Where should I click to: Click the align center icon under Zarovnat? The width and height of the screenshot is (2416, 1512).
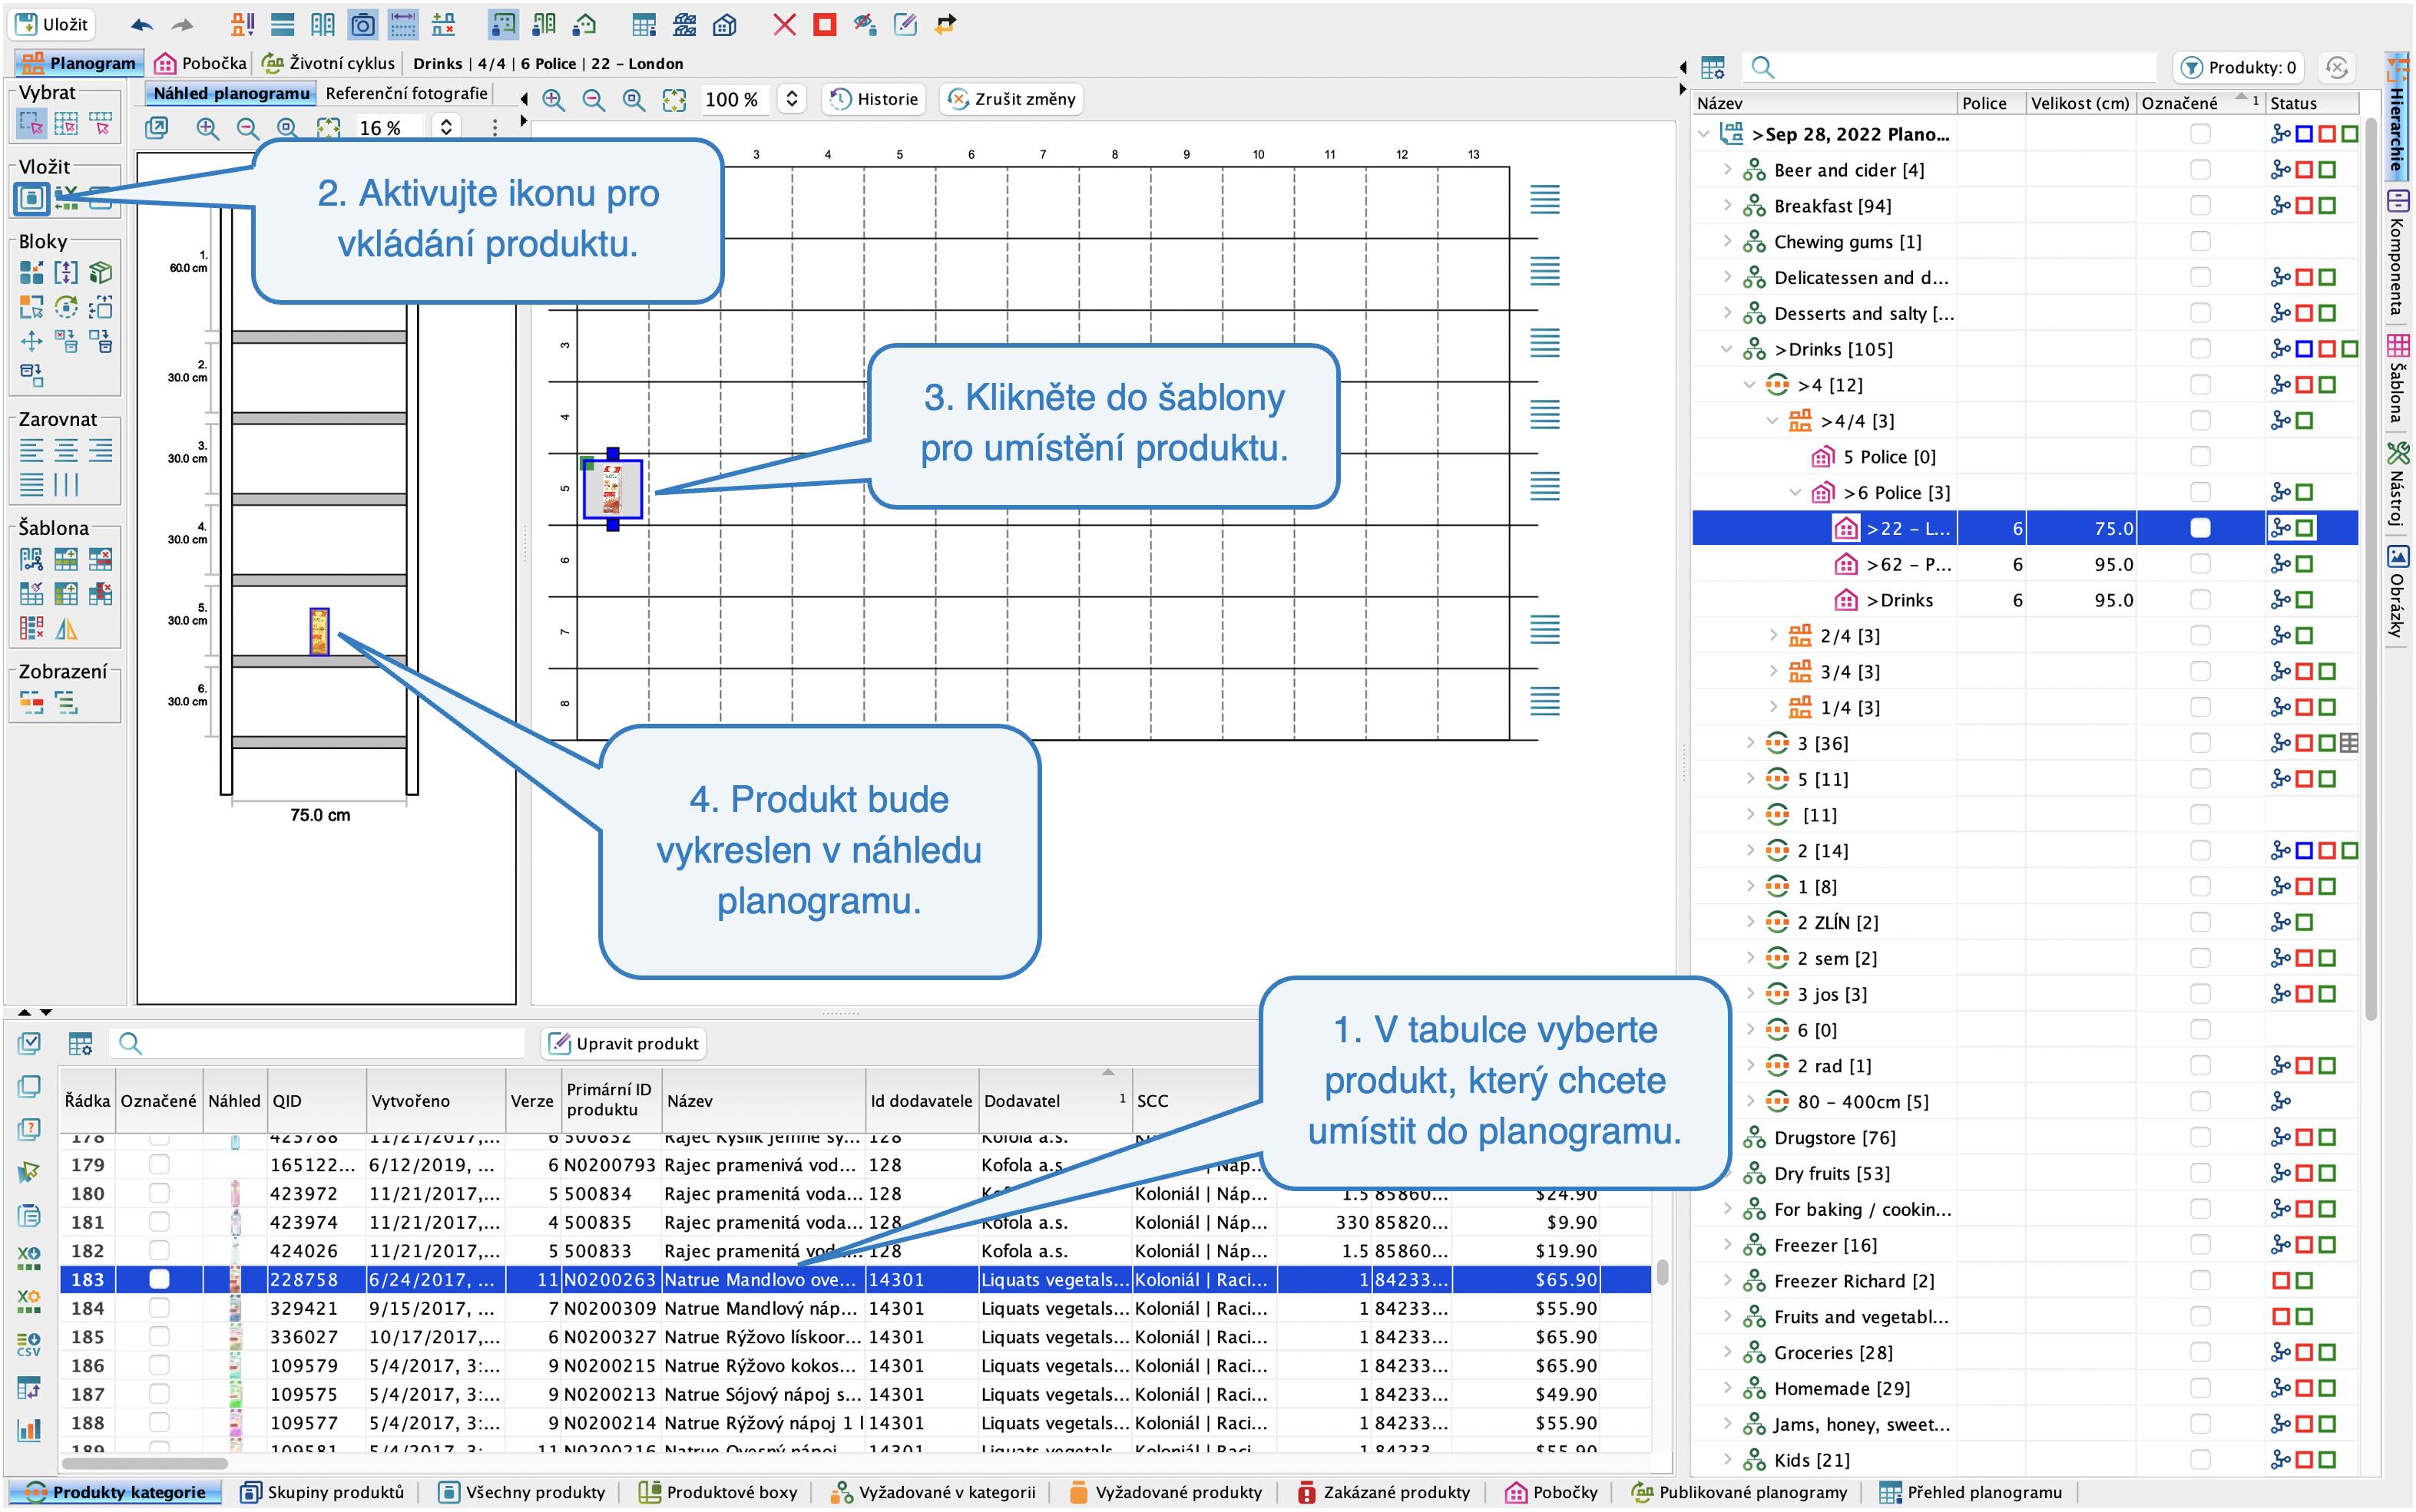point(66,450)
